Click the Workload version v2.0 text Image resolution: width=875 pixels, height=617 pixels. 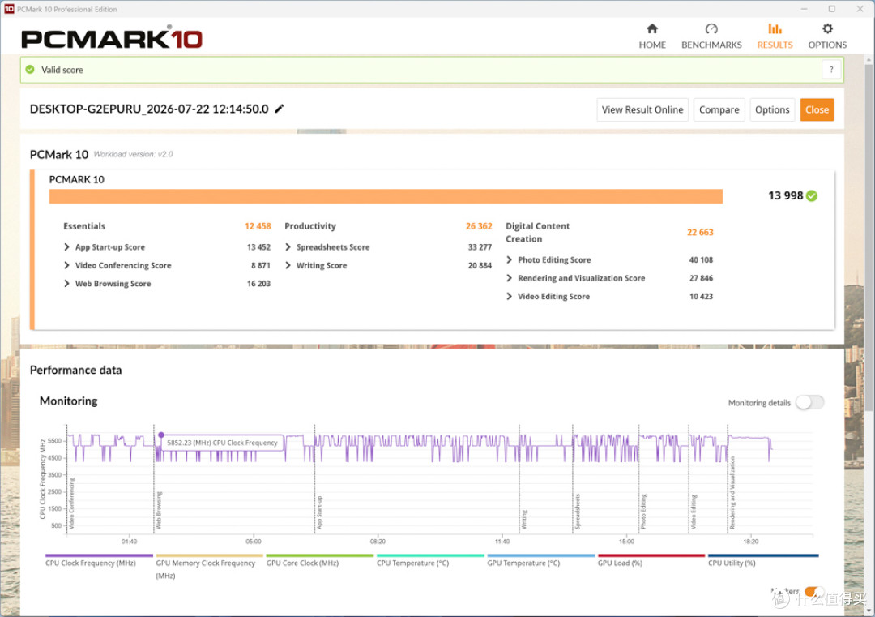pyautogui.click(x=133, y=154)
